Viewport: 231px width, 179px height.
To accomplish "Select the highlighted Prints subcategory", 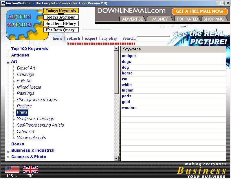I will click(22, 112).
